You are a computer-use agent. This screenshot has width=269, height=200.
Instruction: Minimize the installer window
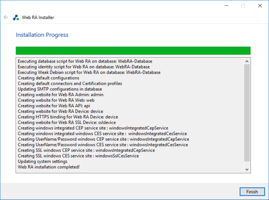point(226,6)
